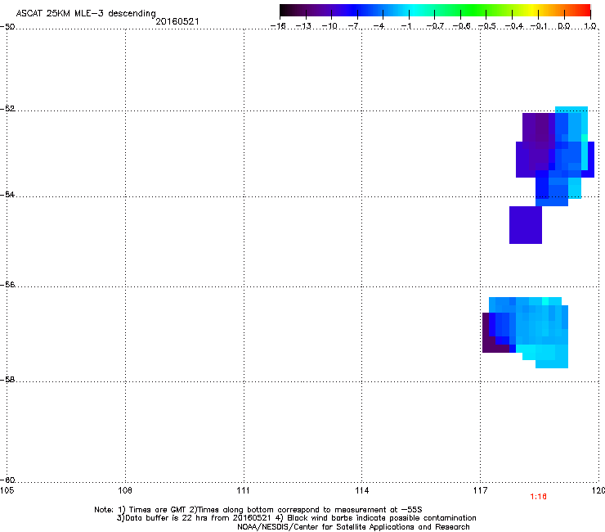Click the color bar's -0.6 label
The image size is (605, 532).
point(461,26)
